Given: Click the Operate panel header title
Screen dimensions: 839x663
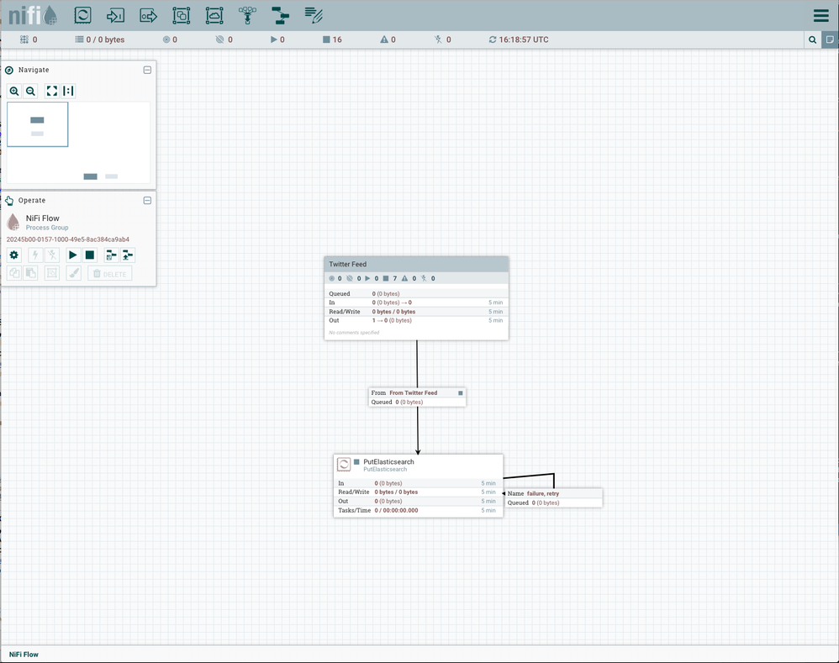Looking at the screenshot, I should pos(32,201).
